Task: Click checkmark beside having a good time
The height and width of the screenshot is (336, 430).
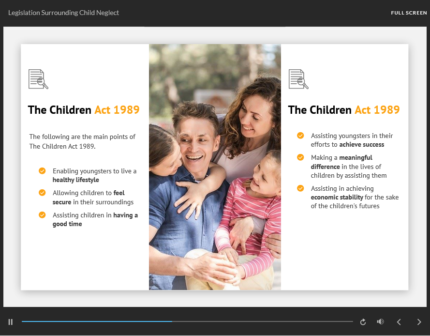Action: [42, 215]
